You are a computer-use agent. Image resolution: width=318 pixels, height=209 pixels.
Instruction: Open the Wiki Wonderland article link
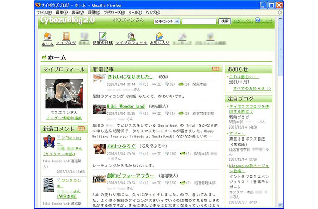(x=126, y=106)
